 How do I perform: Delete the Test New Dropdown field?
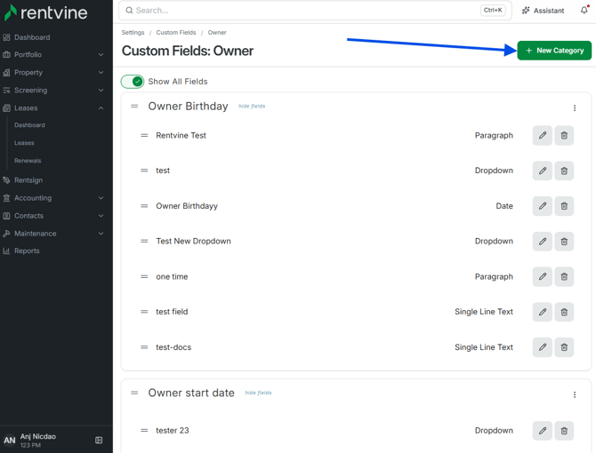(x=564, y=242)
